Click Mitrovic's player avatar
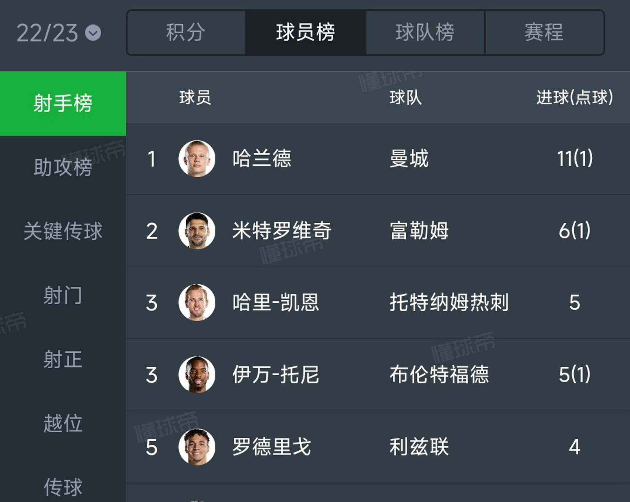Screen dimensions: 630x502 [197, 231]
